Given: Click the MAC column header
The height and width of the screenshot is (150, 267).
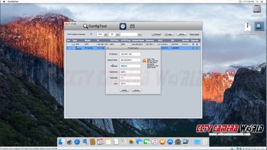Looking at the screenshot, I should 160,40.
